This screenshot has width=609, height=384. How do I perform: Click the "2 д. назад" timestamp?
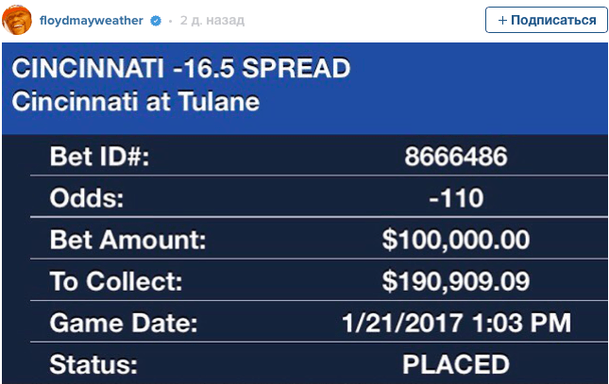click(x=212, y=20)
